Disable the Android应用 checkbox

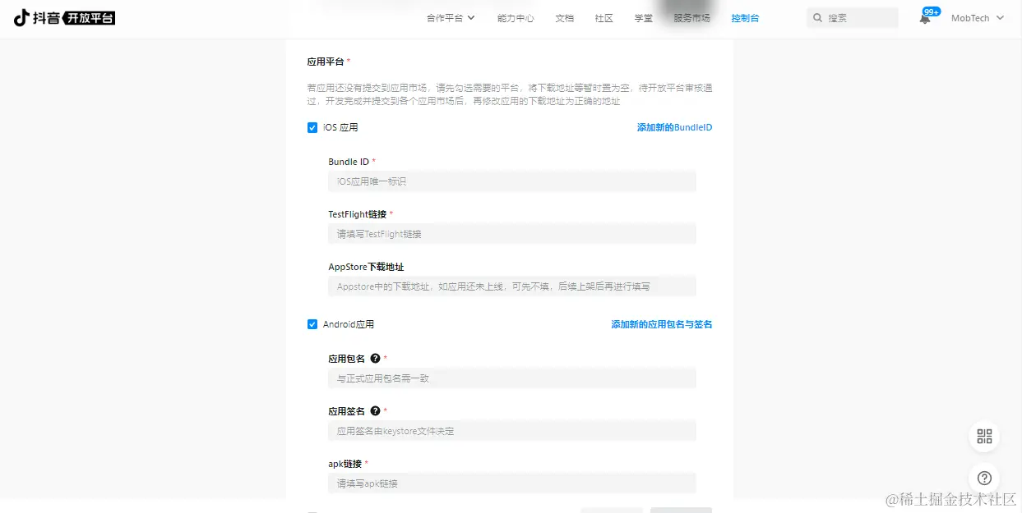[312, 323]
